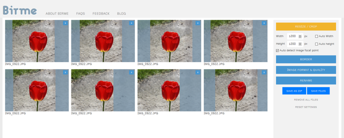Click the Save Files button
344x138 pixels.
pyautogui.click(x=318, y=91)
